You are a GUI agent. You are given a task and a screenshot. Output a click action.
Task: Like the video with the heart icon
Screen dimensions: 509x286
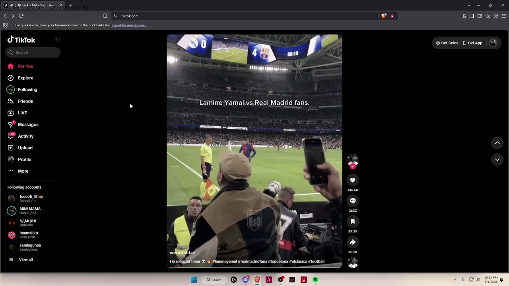click(x=353, y=180)
